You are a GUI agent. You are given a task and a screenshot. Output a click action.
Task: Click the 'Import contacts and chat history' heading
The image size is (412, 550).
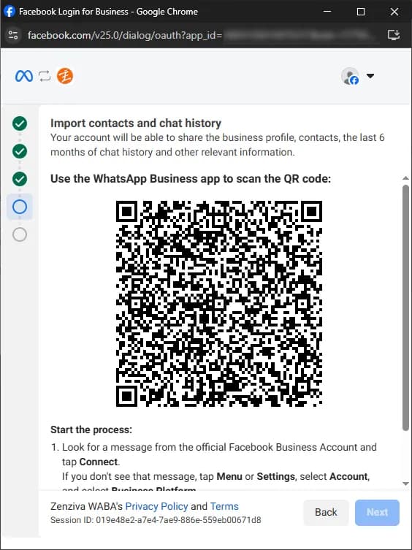point(136,123)
